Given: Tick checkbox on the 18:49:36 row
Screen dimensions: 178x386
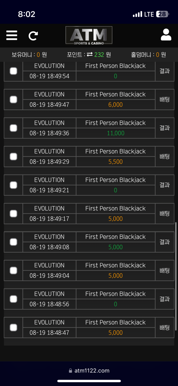Looking at the screenshot, I should pos(13,128).
